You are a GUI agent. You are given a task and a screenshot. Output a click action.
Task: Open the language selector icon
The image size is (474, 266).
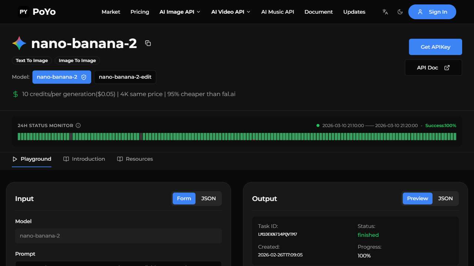385,12
